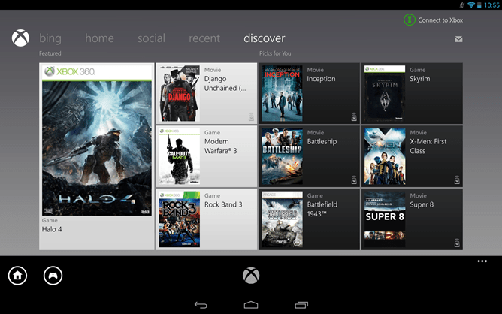Open the Battleship movie poster
The height and width of the screenshot is (314, 502).
(x=282, y=156)
